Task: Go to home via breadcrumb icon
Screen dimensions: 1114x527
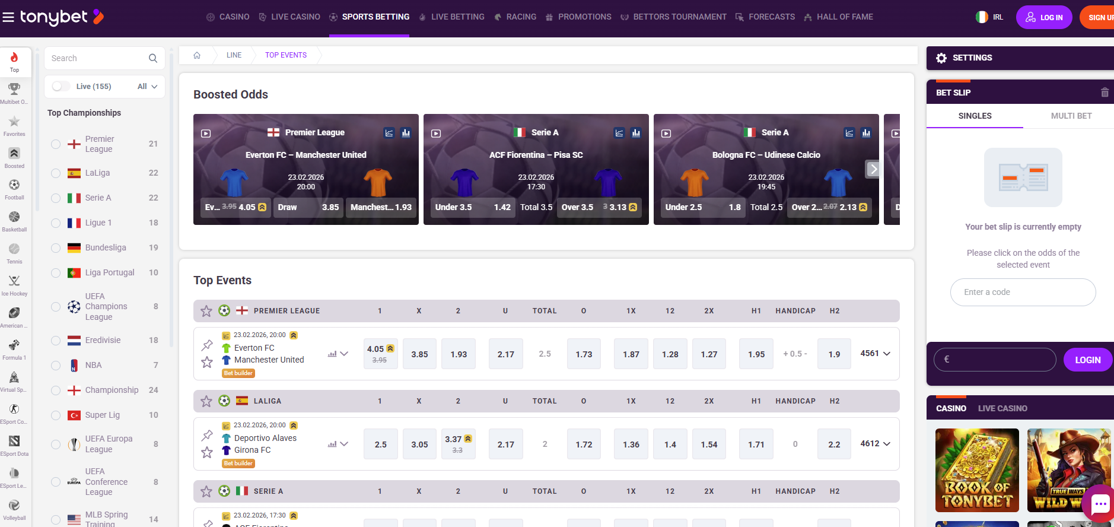Action: 197,55
